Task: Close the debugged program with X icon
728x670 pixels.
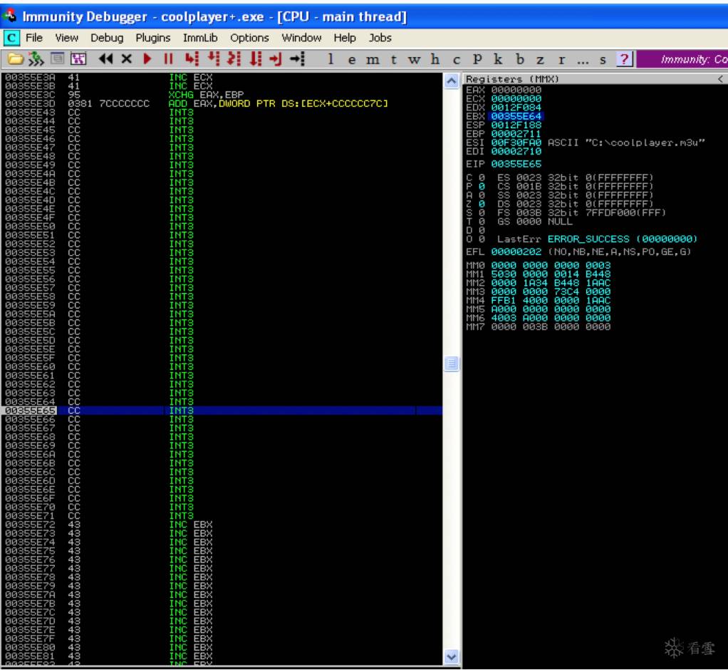Action: point(126,58)
